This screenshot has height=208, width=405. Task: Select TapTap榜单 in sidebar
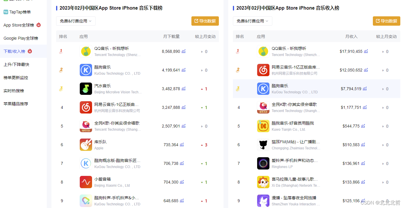(x=20, y=12)
